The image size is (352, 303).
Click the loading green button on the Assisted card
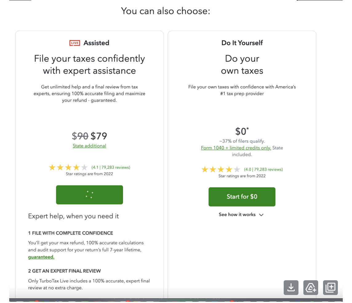click(89, 195)
